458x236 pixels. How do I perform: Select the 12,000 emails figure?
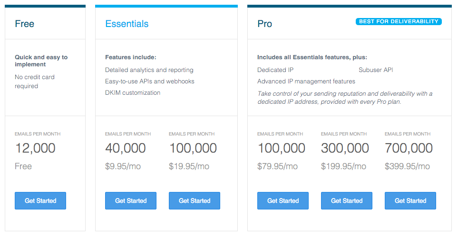35,148
